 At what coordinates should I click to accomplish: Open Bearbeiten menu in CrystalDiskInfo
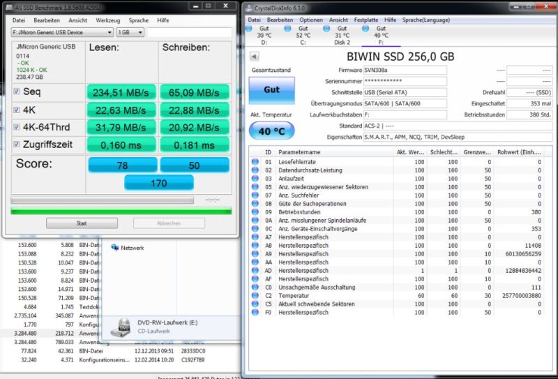[x=280, y=20]
